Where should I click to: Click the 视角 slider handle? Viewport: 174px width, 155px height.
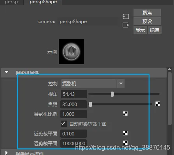pyautogui.click(x=112, y=94)
